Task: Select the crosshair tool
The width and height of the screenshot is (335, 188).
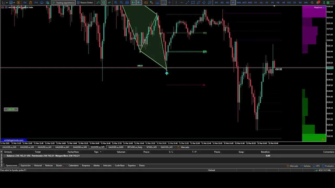Action: click(x=170, y=3)
